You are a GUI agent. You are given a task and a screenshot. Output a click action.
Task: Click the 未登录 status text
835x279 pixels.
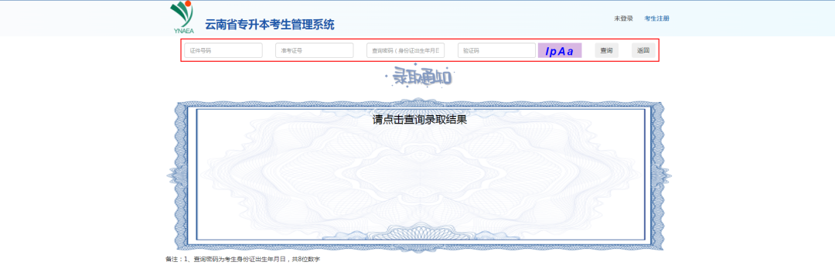[x=624, y=19]
